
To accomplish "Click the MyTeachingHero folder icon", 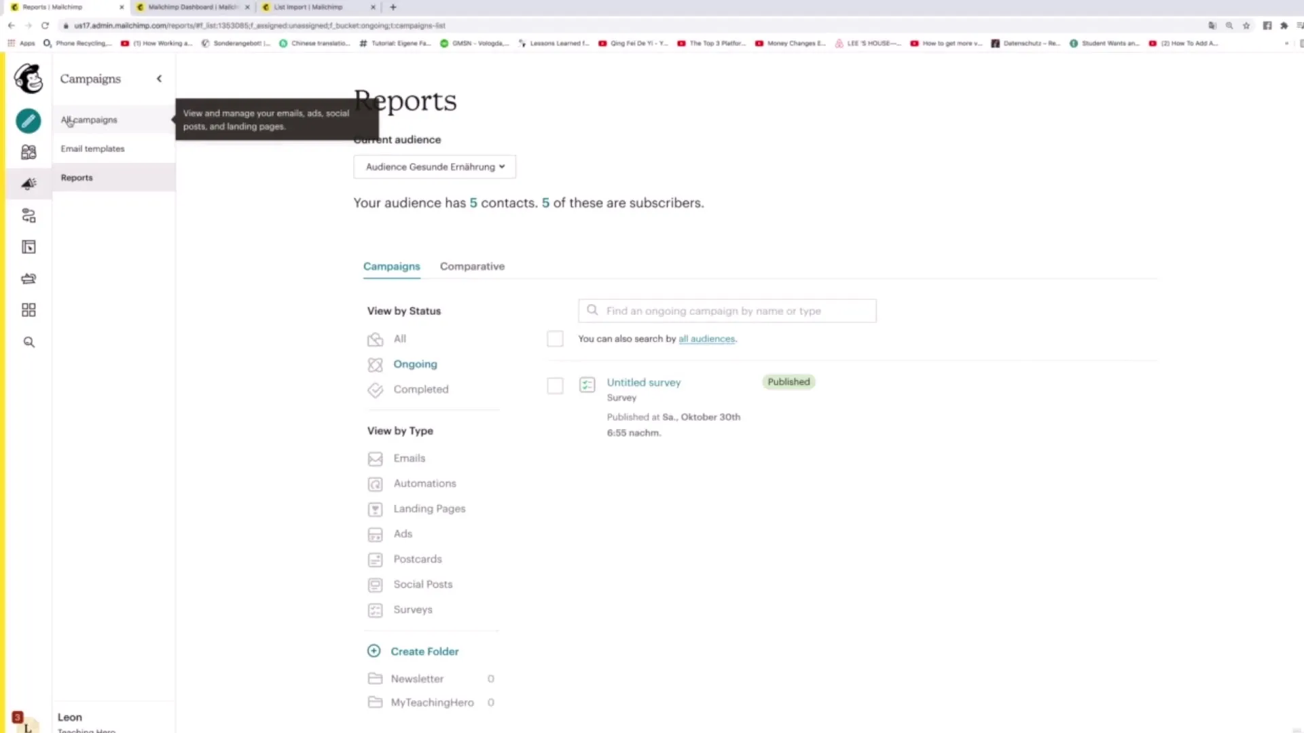I will point(375,702).
